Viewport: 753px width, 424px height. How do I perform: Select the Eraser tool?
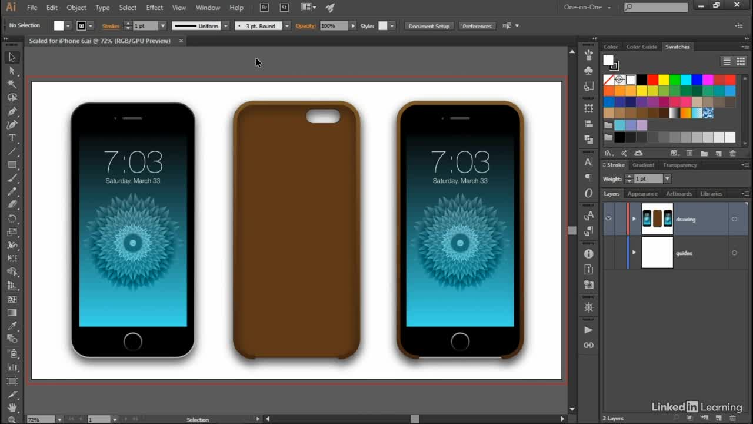point(12,205)
